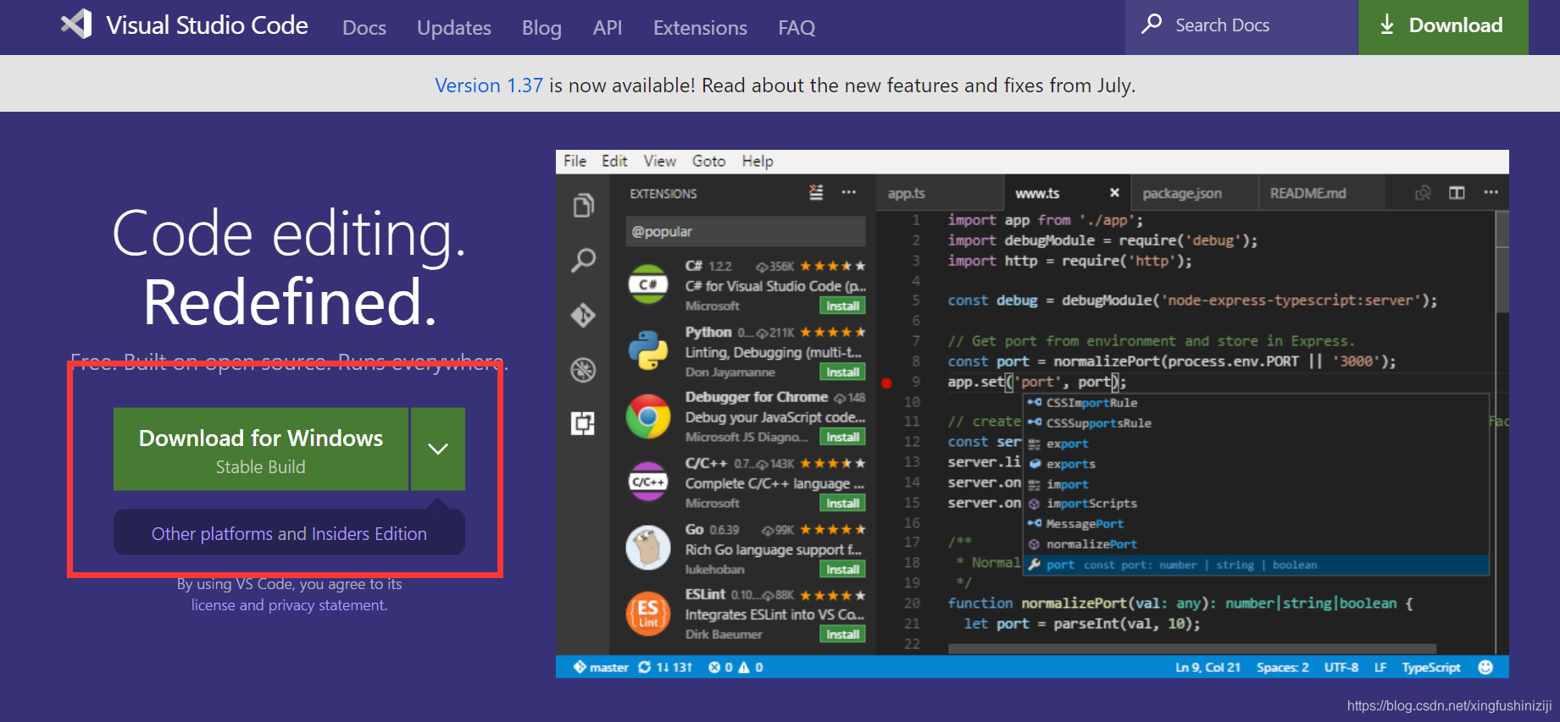Open the editor more actions ellipsis

pos(1491,193)
